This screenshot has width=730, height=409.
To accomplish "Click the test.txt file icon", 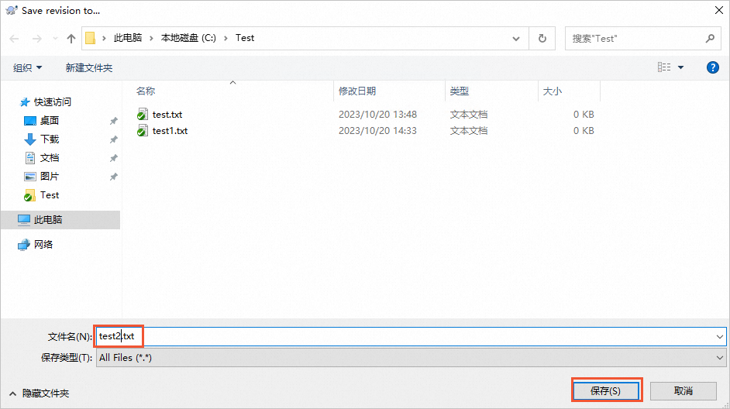I will [143, 115].
